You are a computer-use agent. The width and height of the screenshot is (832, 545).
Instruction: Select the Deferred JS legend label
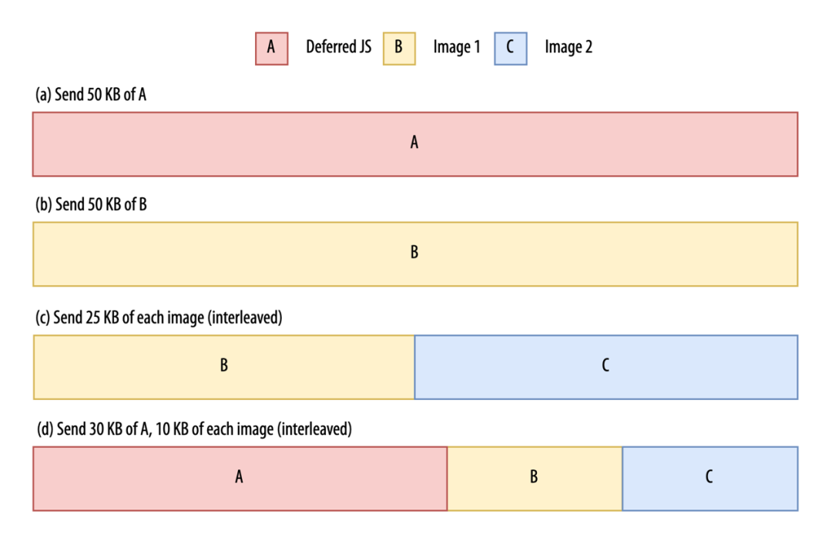338,47
